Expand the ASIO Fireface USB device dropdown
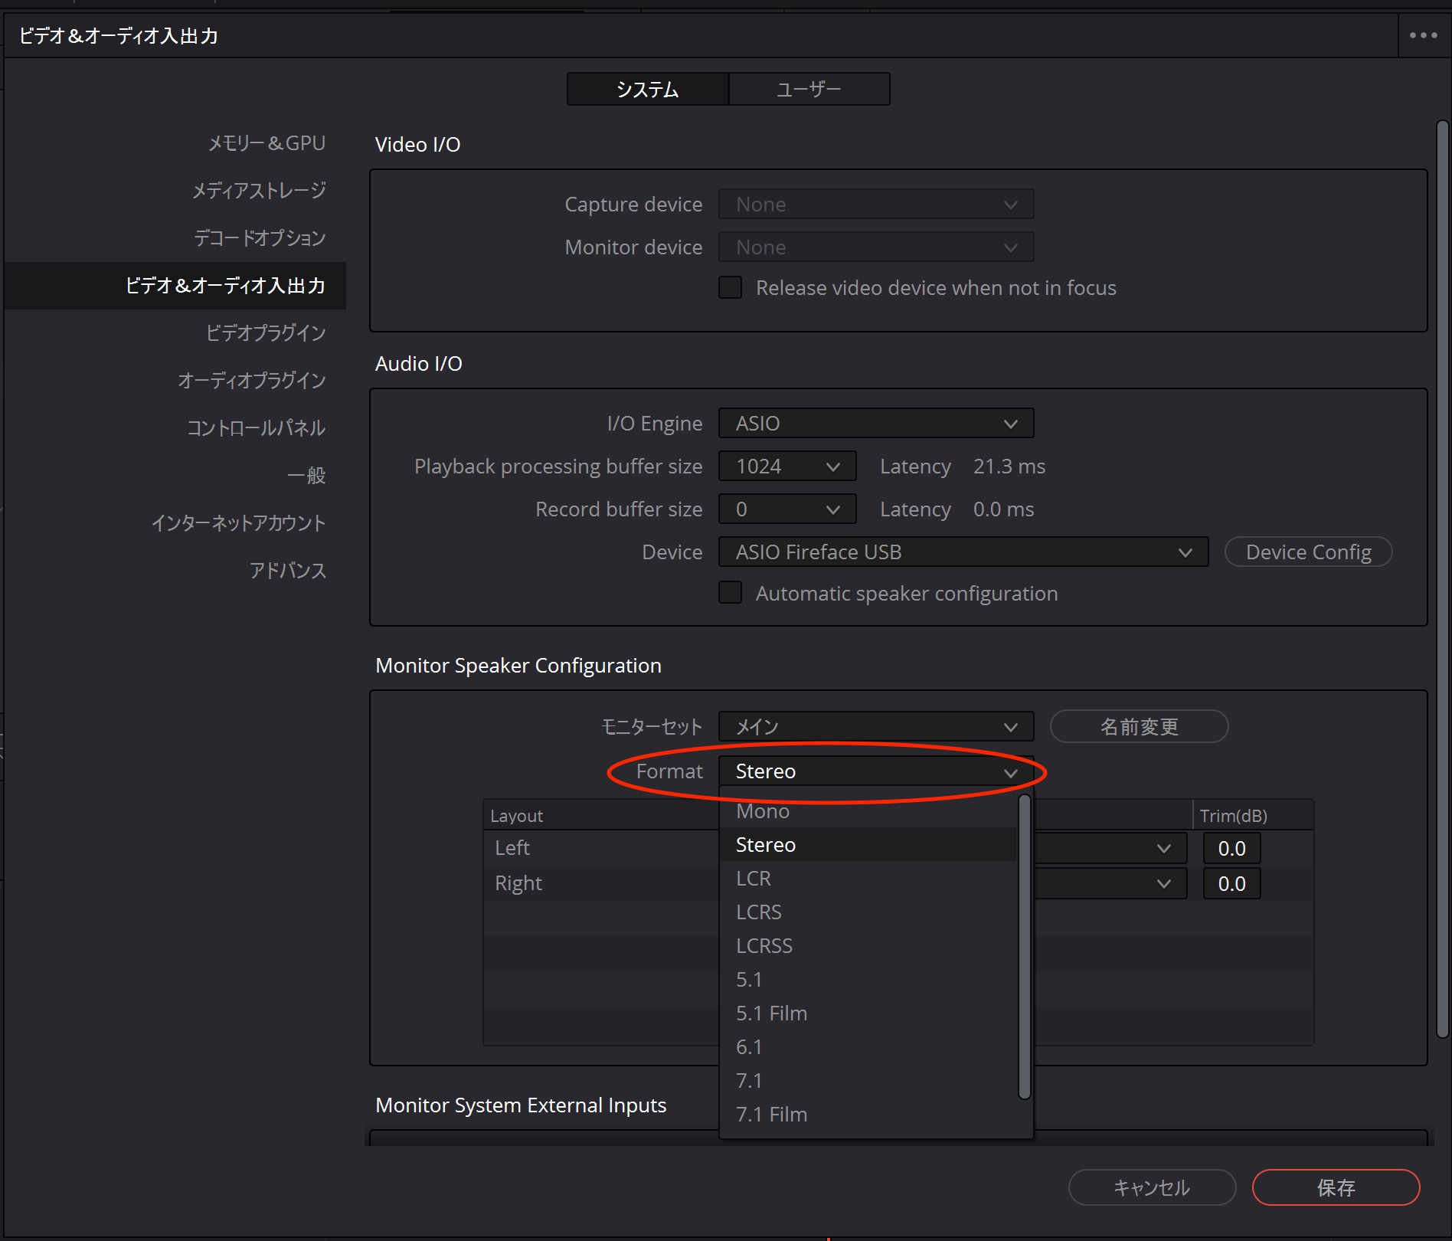The height and width of the screenshot is (1241, 1452). click(x=963, y=552)
